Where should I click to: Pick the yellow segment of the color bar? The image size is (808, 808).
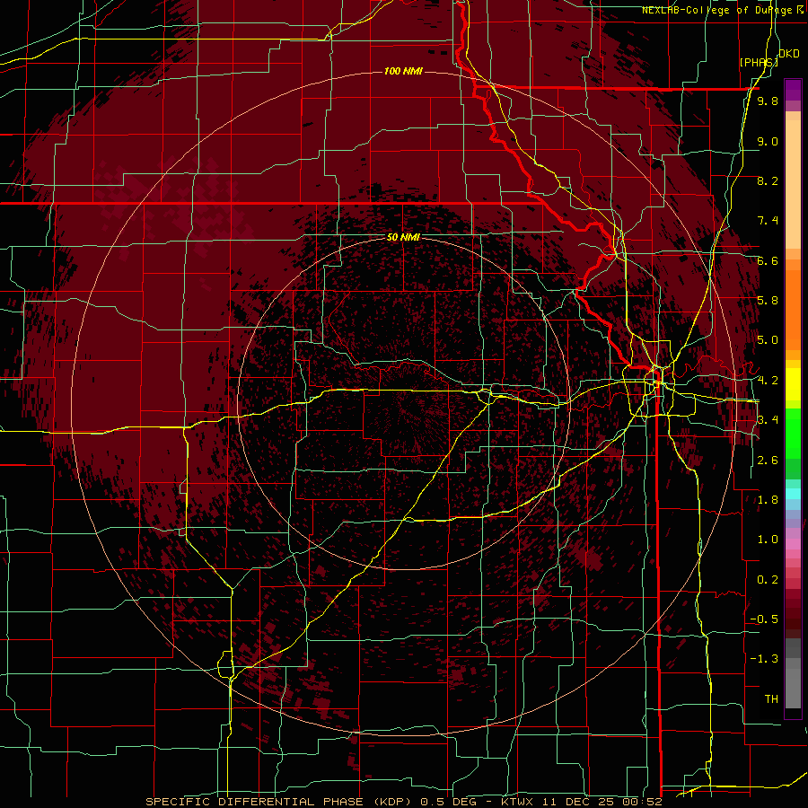click(793, 384)
